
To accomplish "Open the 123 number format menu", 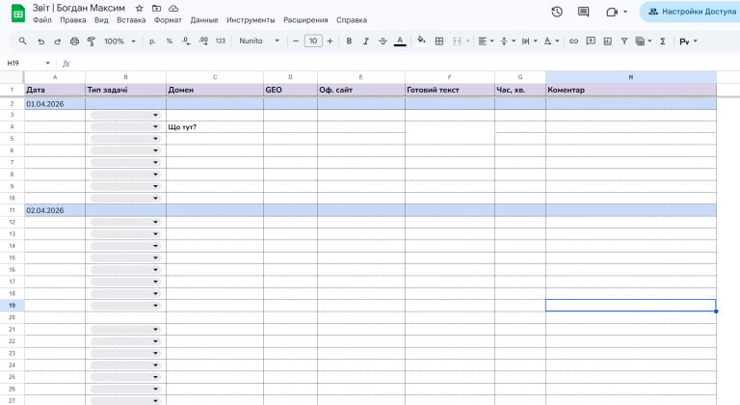I will click(221, 41).
